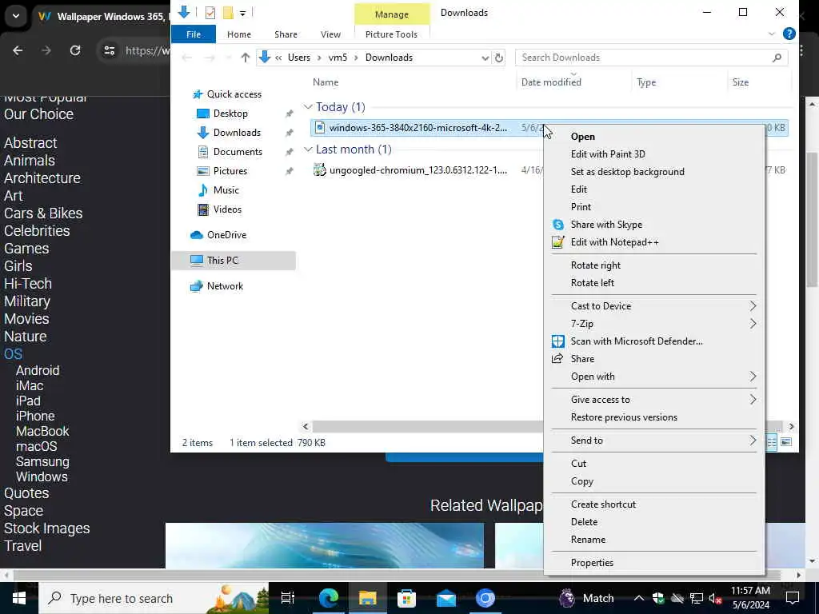Click the Up arrow navigation button
This screenshot has width=819, height=614.
[245, 58]
